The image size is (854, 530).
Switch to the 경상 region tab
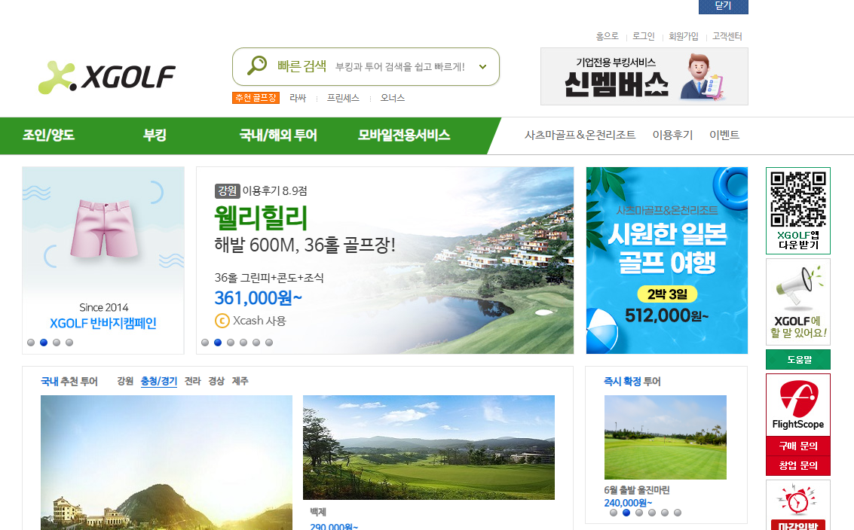coord(216,381)
